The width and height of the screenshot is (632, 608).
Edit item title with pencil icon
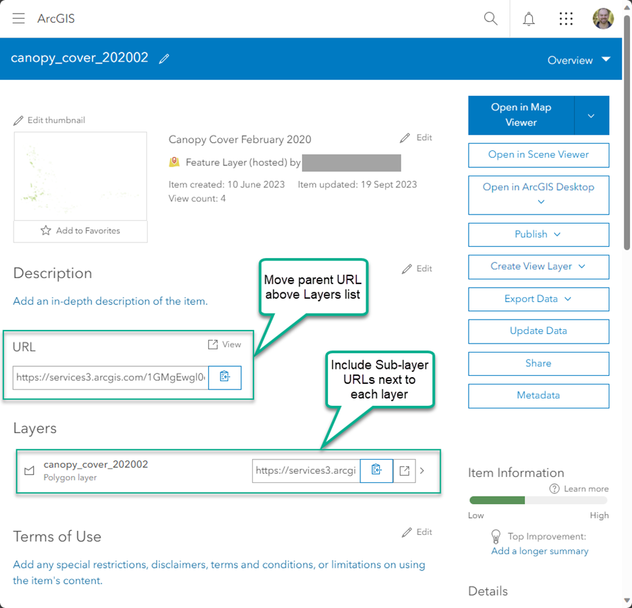164,59
